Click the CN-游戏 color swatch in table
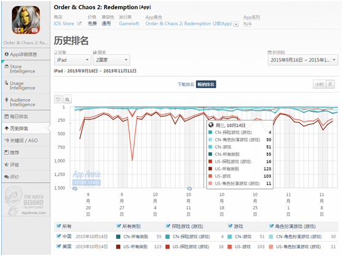 click(x=230, y=236)
